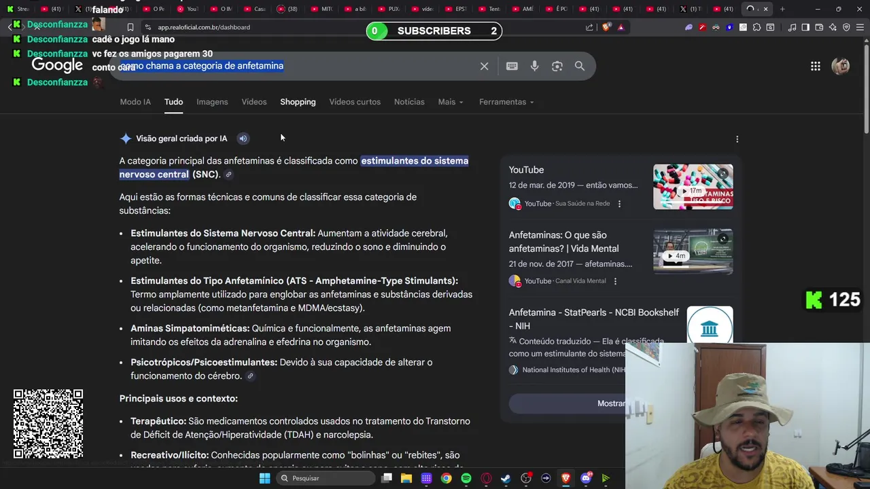
Task: Open AI overview three-dot options menu
Action: (x=737, y=139)
